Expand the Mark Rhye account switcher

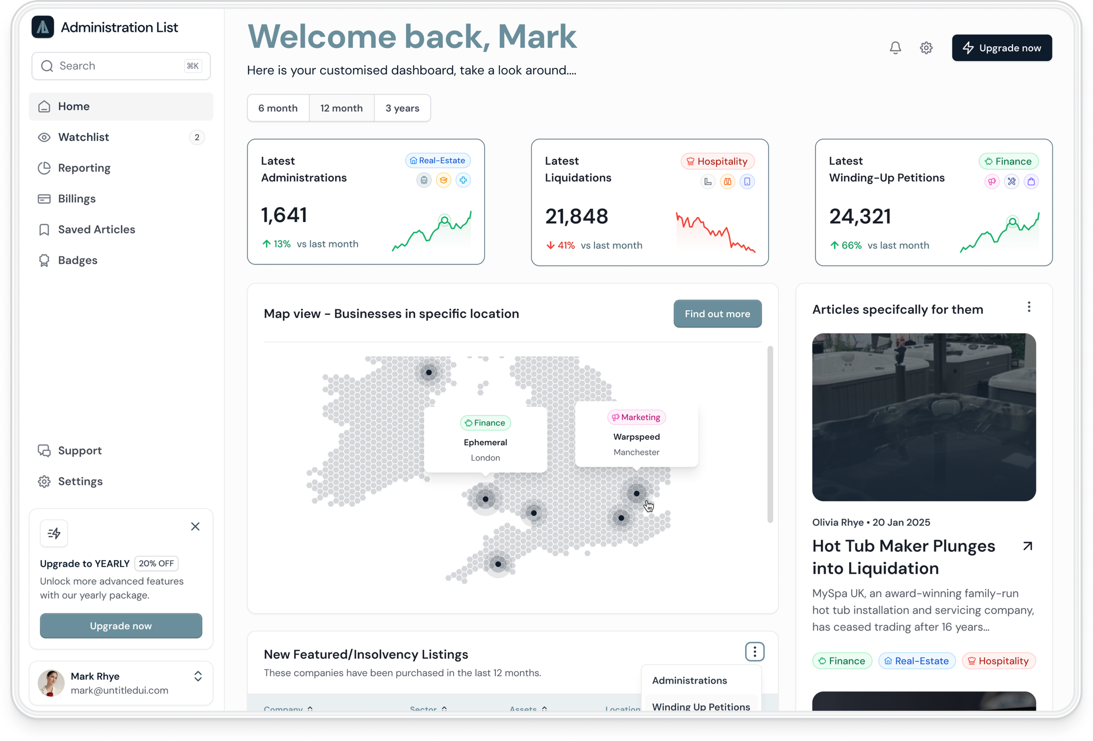tap(197, 676)
